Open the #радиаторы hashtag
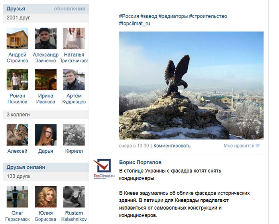Screen dimensions: 279x224 point(173,16)
